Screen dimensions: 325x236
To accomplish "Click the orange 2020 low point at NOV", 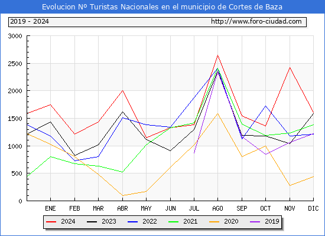I will (x=290, y=185).
